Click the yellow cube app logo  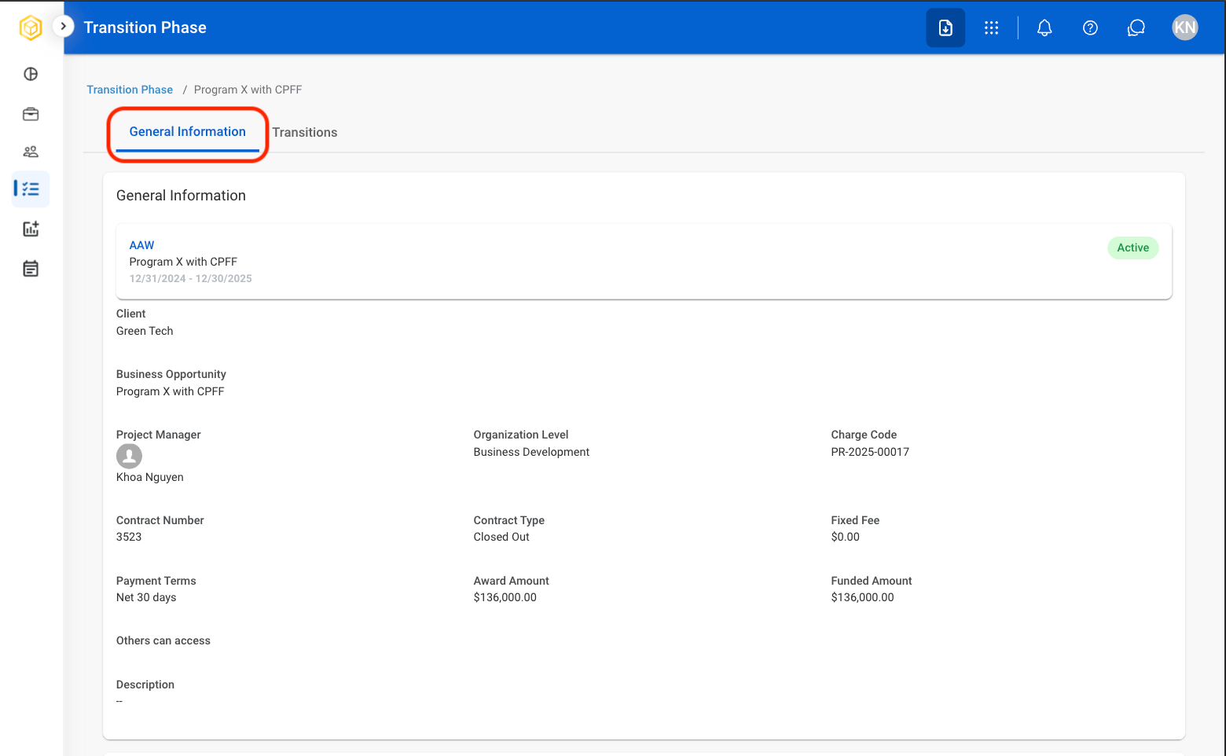pyautogui.click(x=31, y=28)
